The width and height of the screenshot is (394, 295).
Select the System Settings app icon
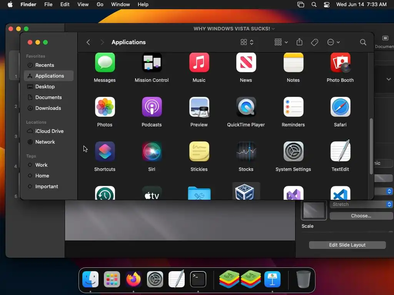(293, 151)
